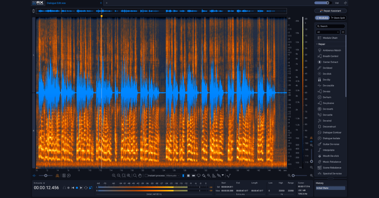Viewport: 379px width, 198px height.
Task: Open the Dialogue Isolate module
Action: [x=331, y=138]
